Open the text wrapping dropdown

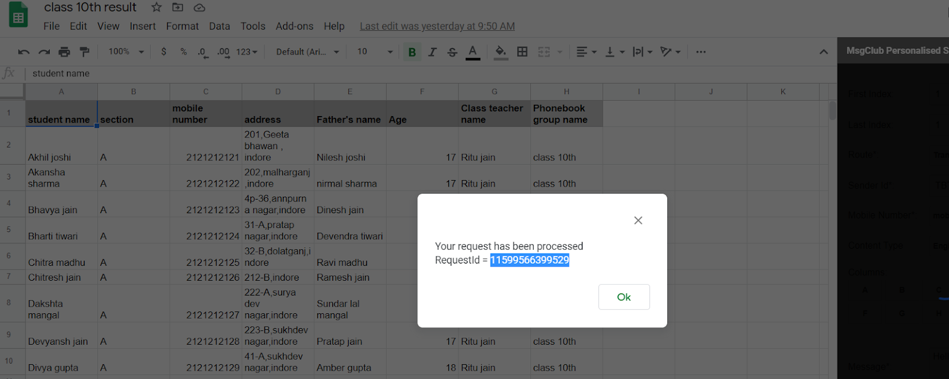point(642,52)
